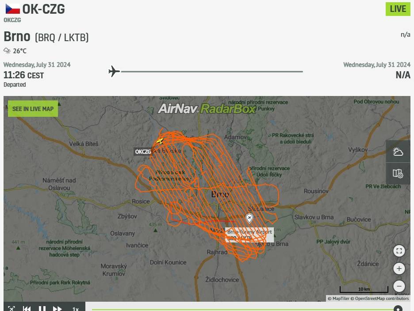Click the Rosice town label on the map

[141, 201]
